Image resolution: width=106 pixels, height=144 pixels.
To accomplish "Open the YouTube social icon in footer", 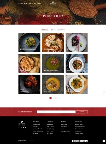I will pyautogui.click(x=23, y=128).
